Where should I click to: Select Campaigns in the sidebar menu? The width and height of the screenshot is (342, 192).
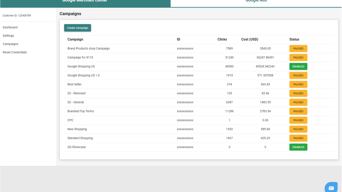pyautogui.click(x=10, y=44)
